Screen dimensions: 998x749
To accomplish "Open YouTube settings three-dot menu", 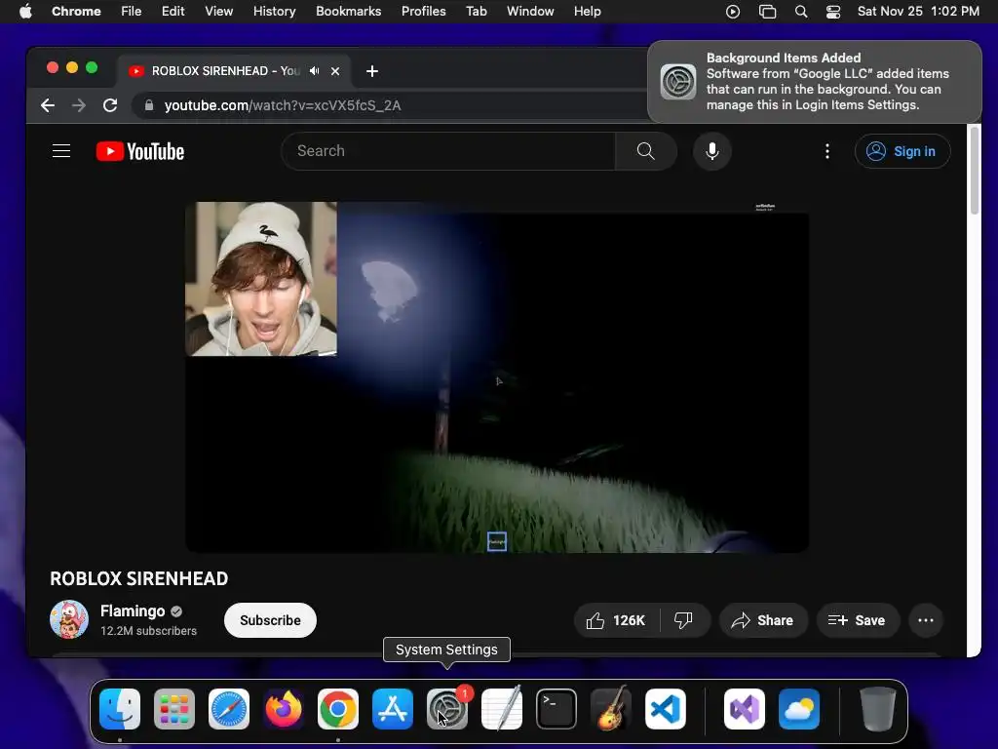I will pyautogui.click(x=826, y=151).
